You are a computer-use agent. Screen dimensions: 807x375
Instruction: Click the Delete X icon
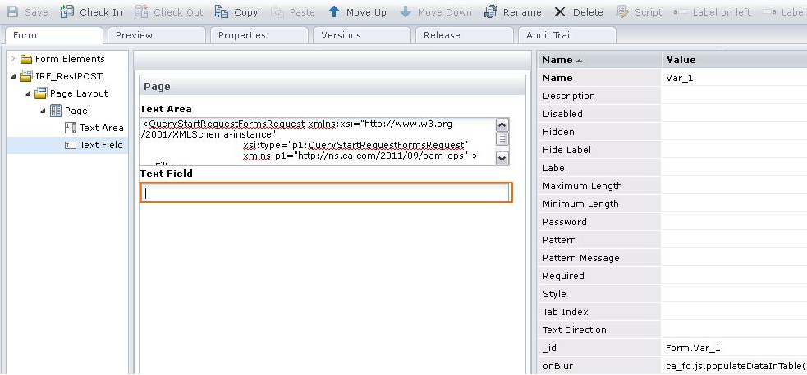560,12
